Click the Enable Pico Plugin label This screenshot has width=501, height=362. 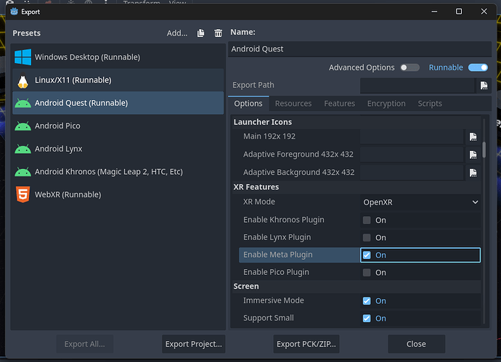click(277, 272)
